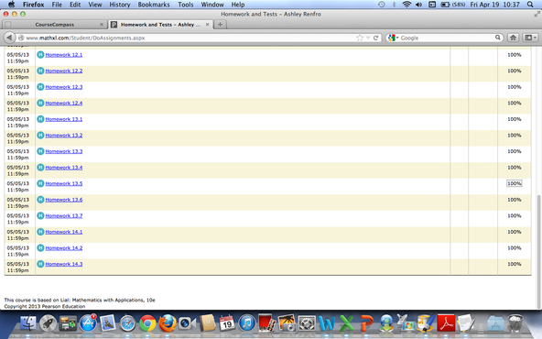Open Safari from the Dock
542x339 pixels.
(x=127, y=323)
